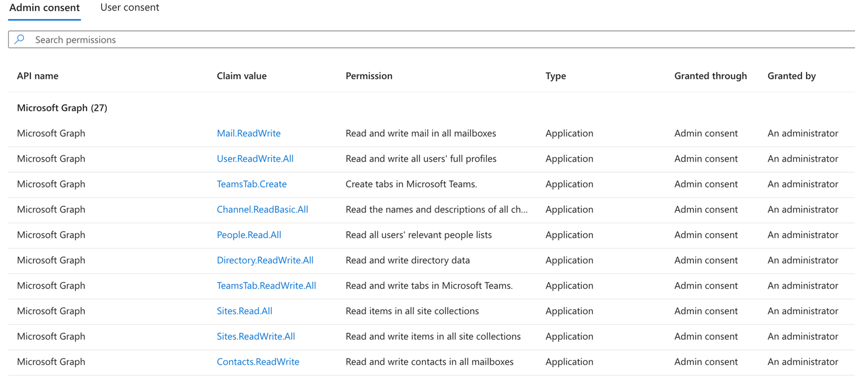The width and height of the screenshot is (855, 379).
Task: Click the search magnifier icon
Action: [20, 39]
